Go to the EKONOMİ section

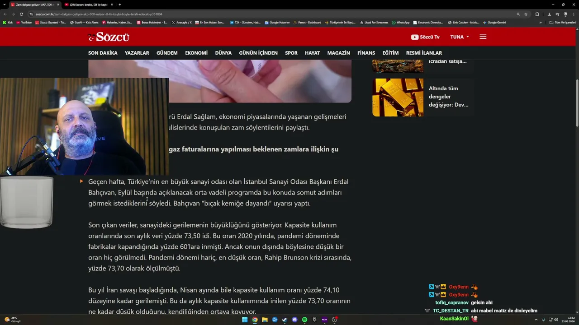coord(196,53)
